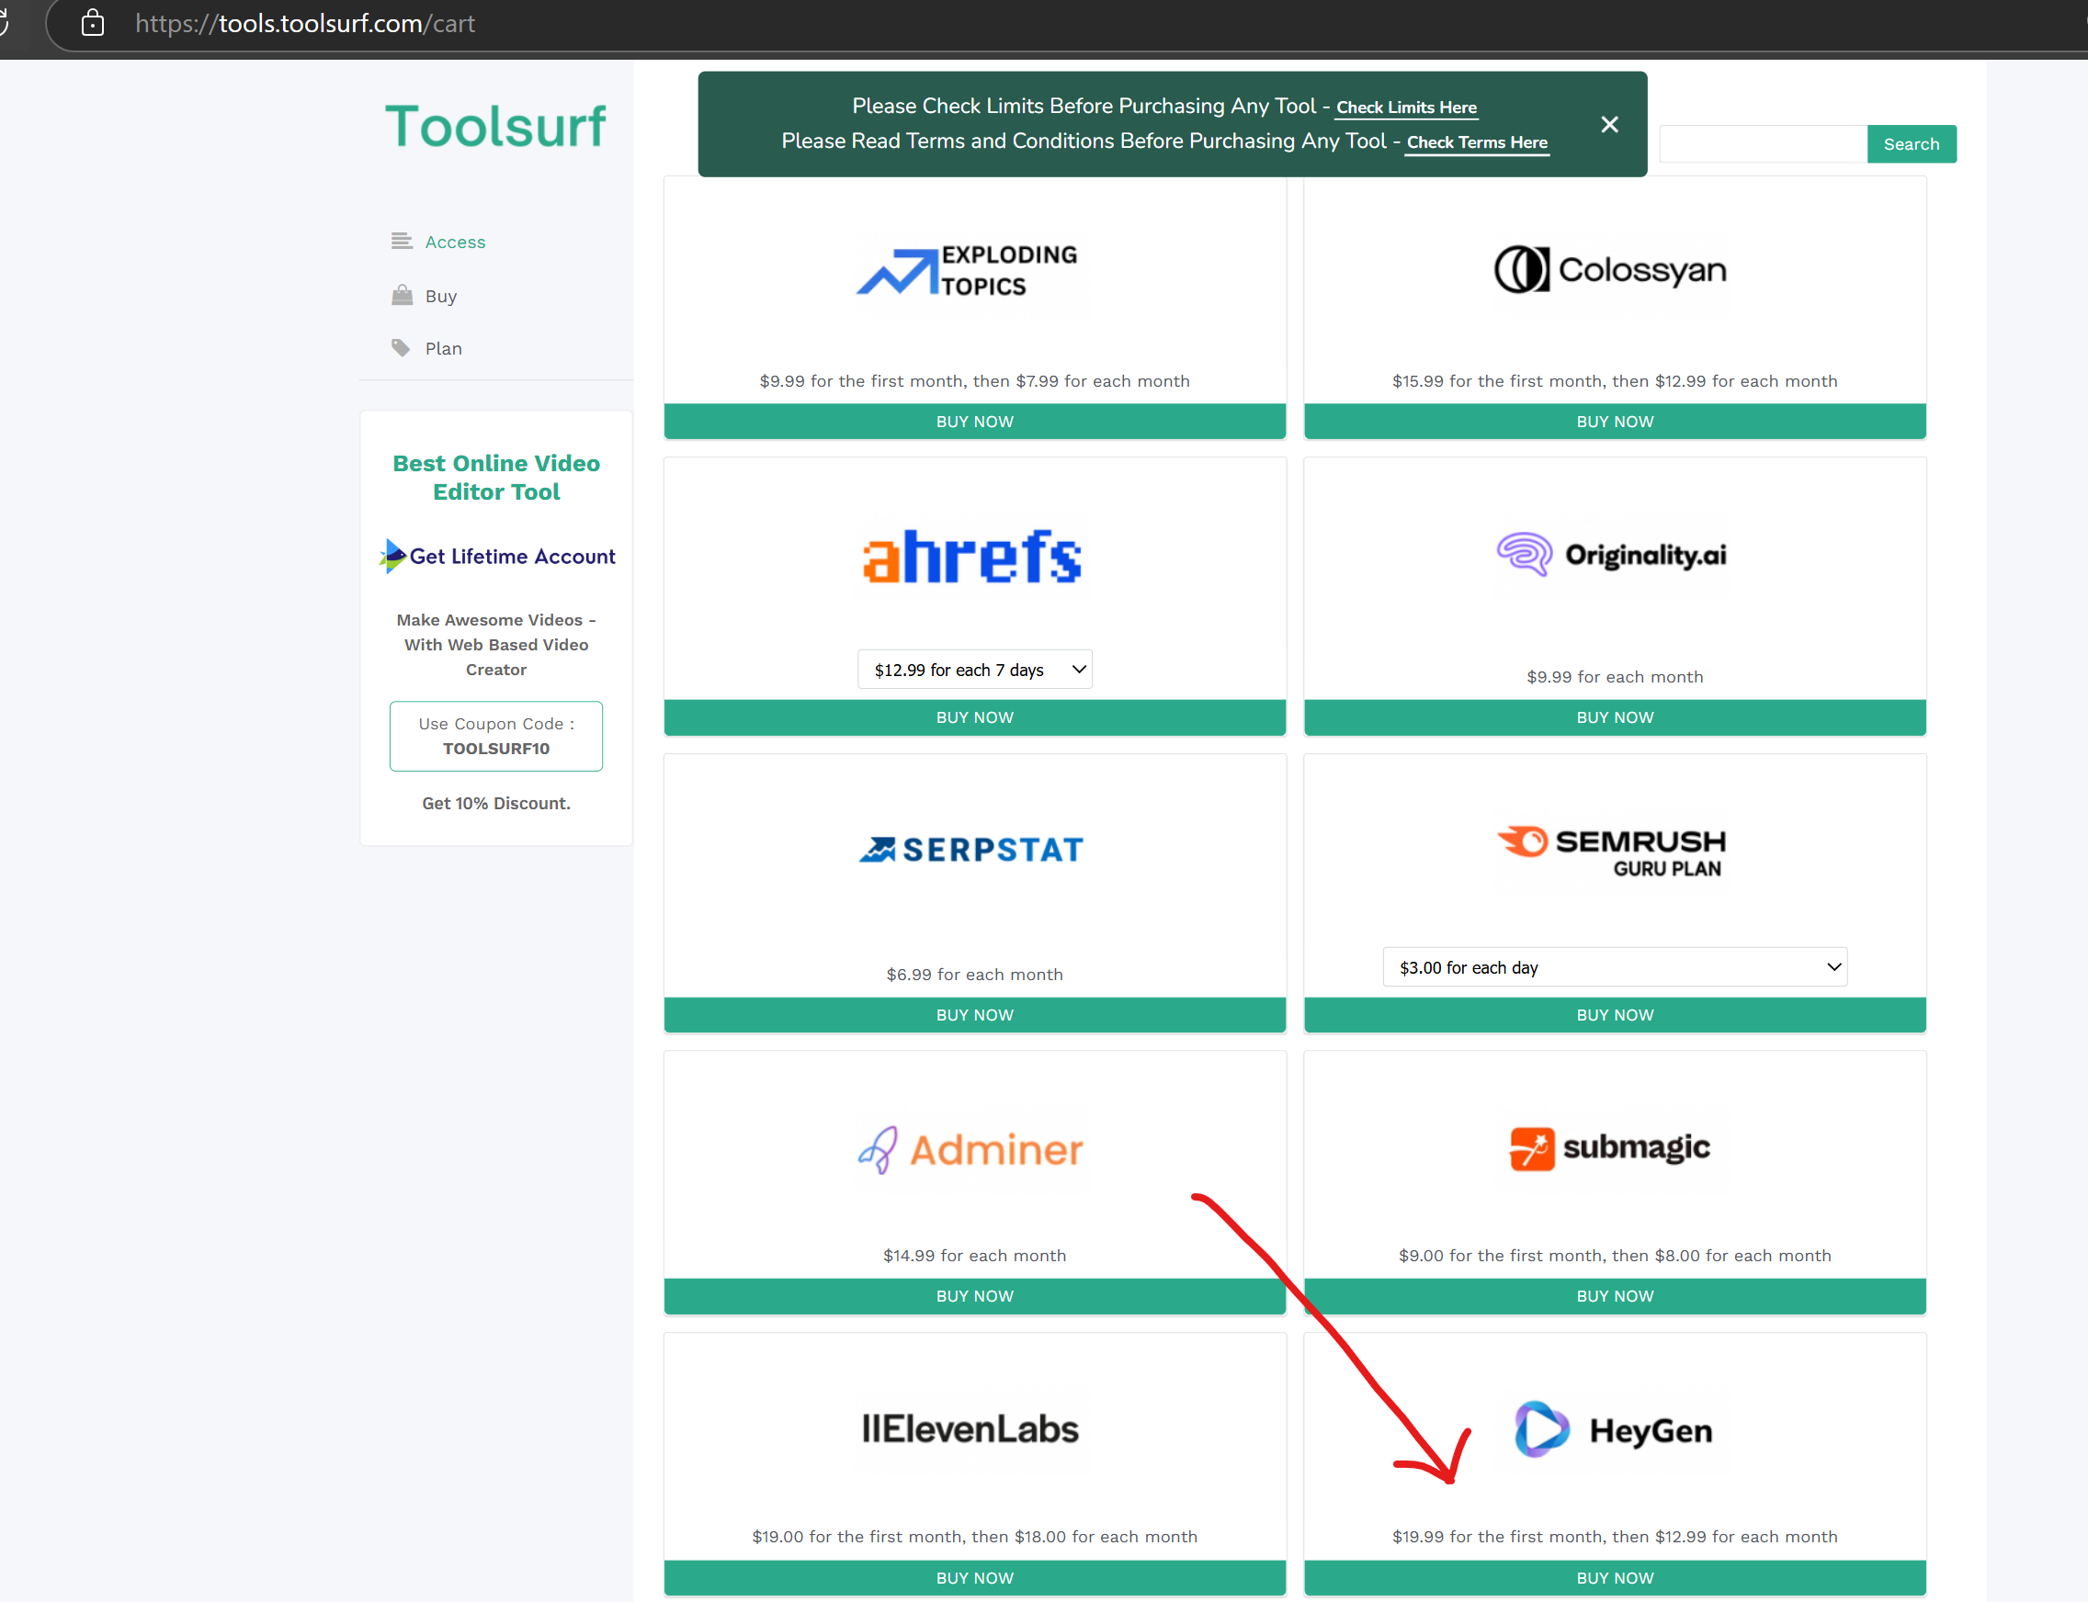
Task: Click the HeyGen logo
Action: (1613, 1429)
